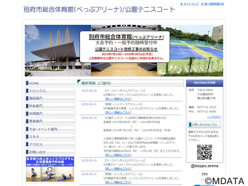This screenshot has width=248, height=186.
Task: Open Q&A menu item
Action: (50, 137)
